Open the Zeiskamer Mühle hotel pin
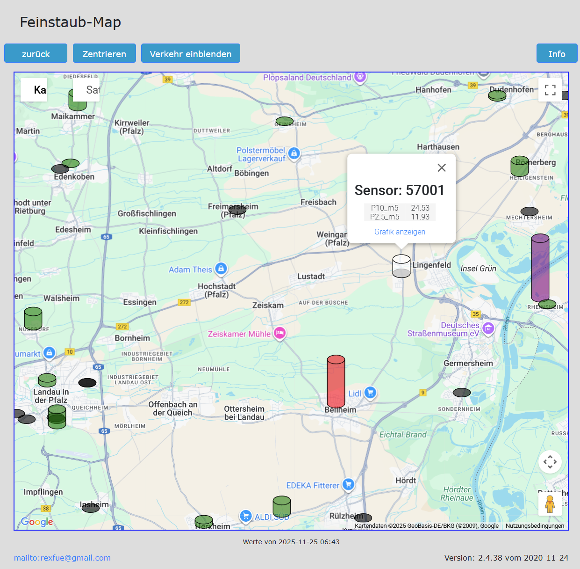The image size is (580, 569). pyautogui.click(x=279, y=333)
